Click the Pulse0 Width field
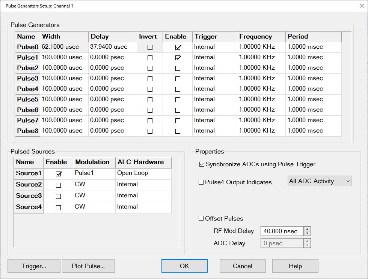 64,47
